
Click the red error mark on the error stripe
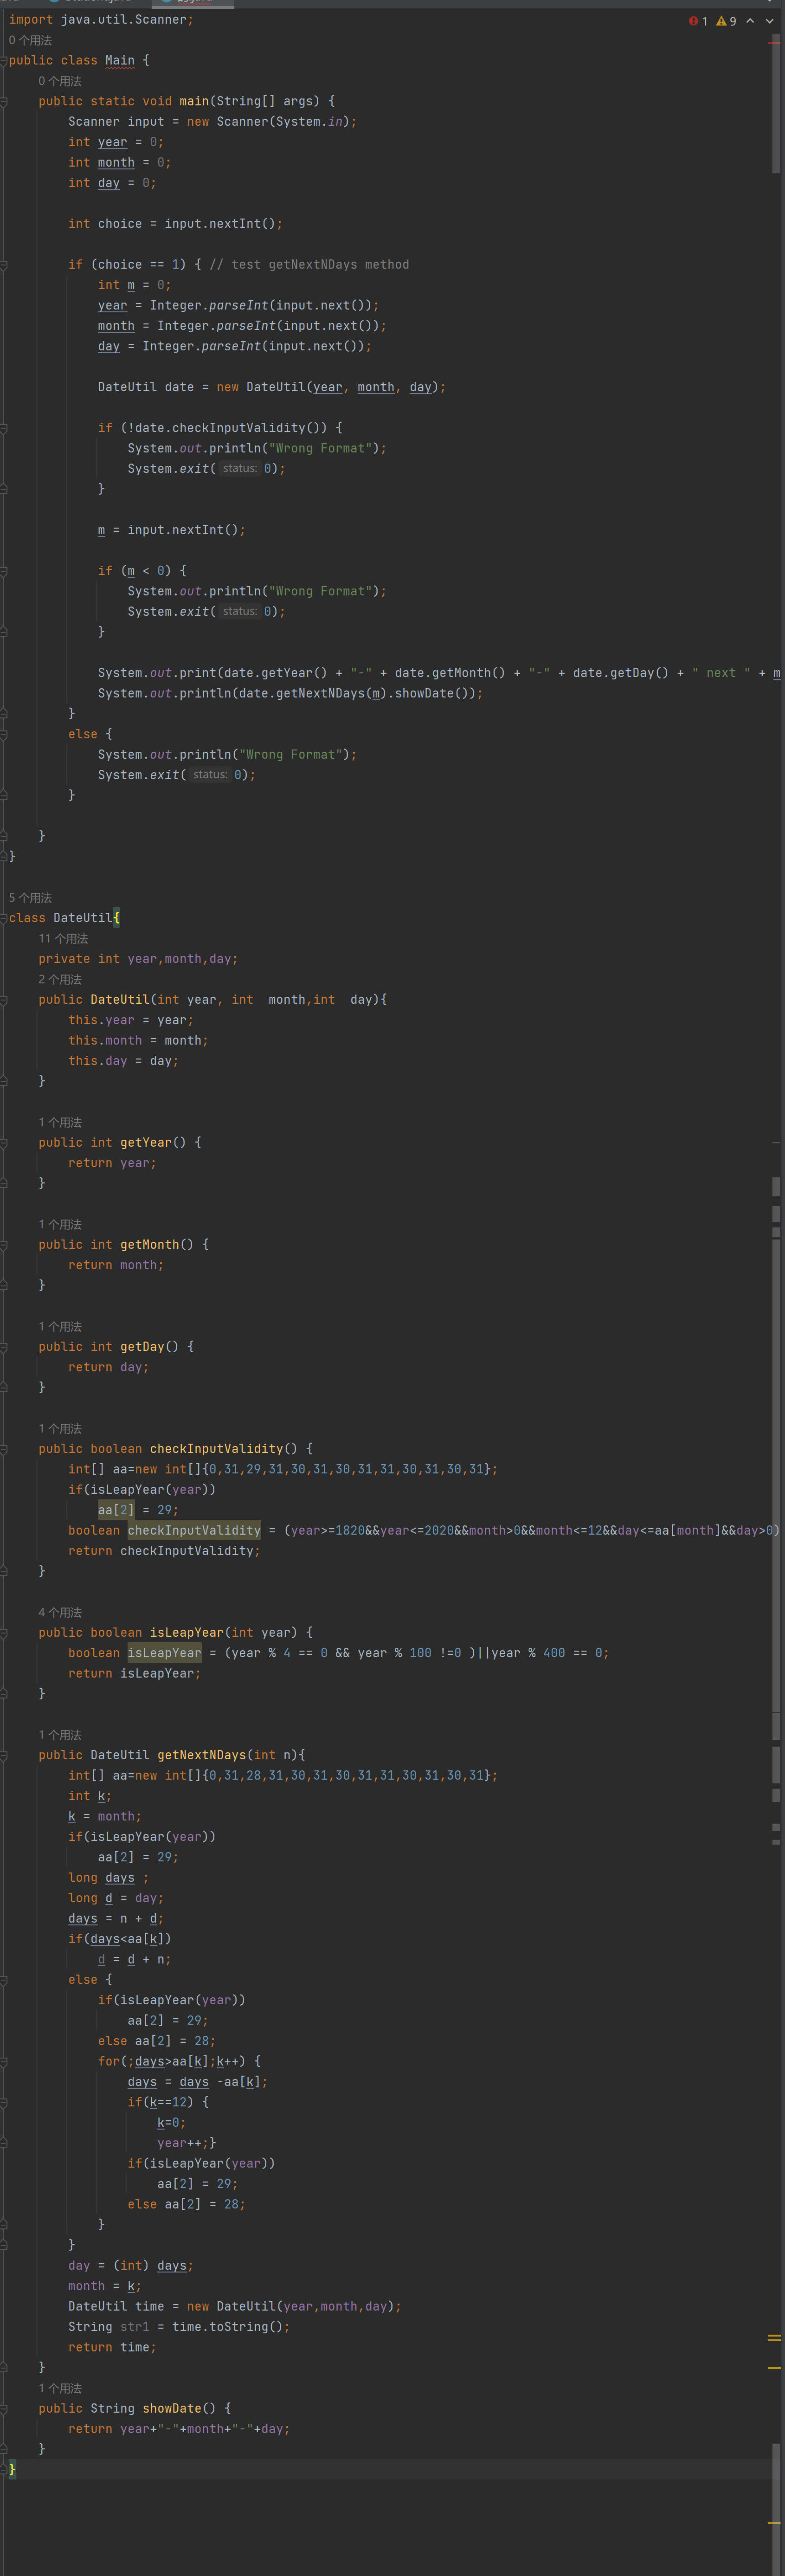tap(774, 43)
